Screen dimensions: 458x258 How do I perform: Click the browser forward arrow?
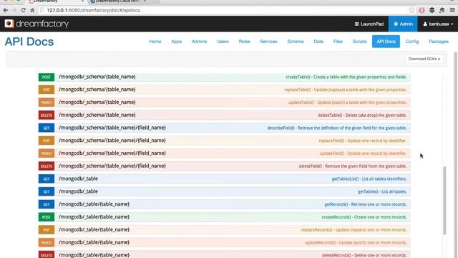[14, 10]
